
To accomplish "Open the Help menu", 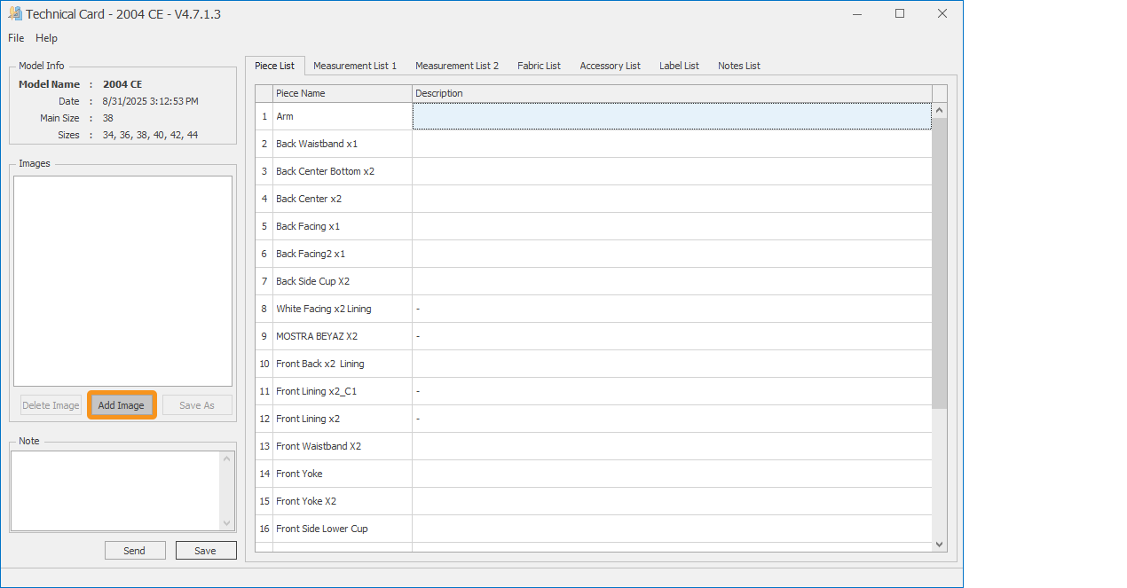I will (46, 38).
